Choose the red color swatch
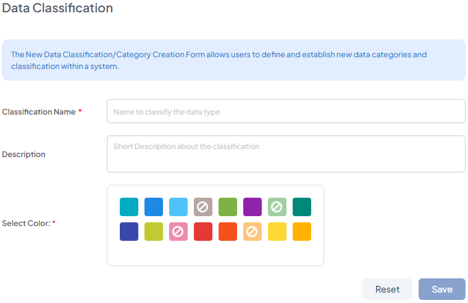This screenshot has width=468, height=303. pos(203,232)
